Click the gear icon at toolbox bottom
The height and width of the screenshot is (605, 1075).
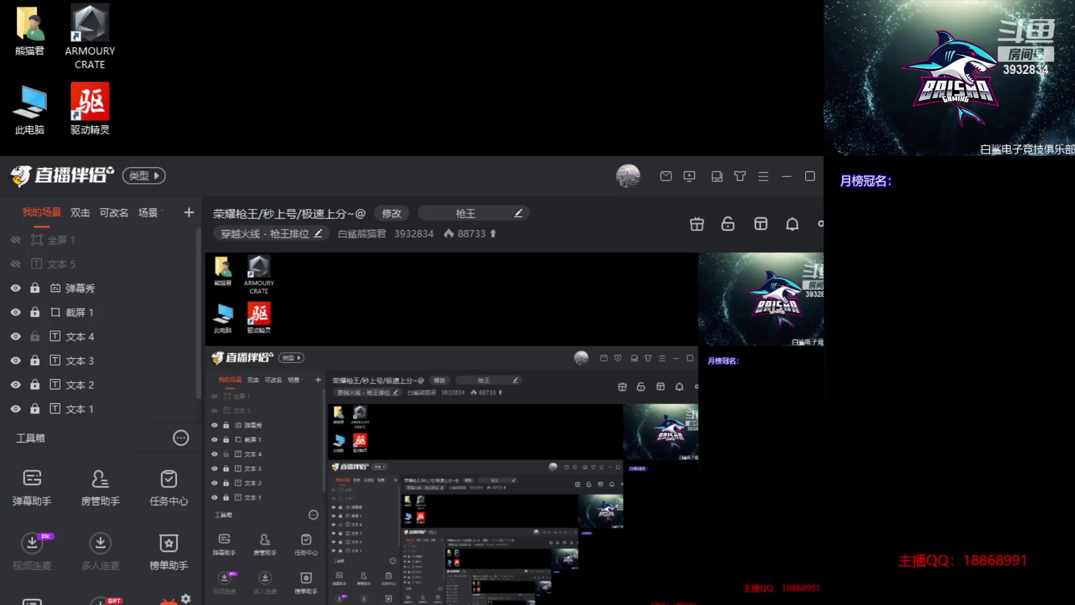click(186, 599)
